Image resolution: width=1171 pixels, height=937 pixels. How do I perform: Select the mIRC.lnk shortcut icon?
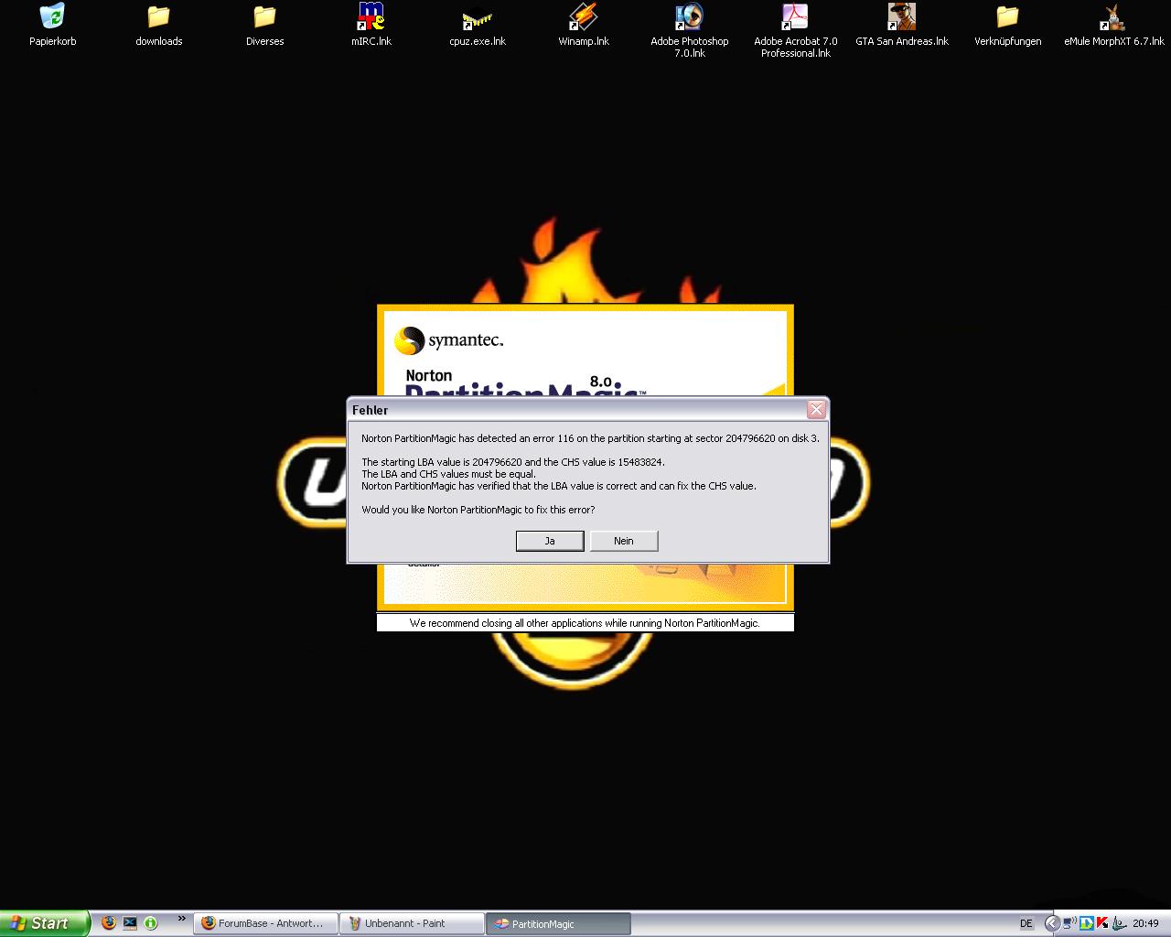[x=371, y=25]
